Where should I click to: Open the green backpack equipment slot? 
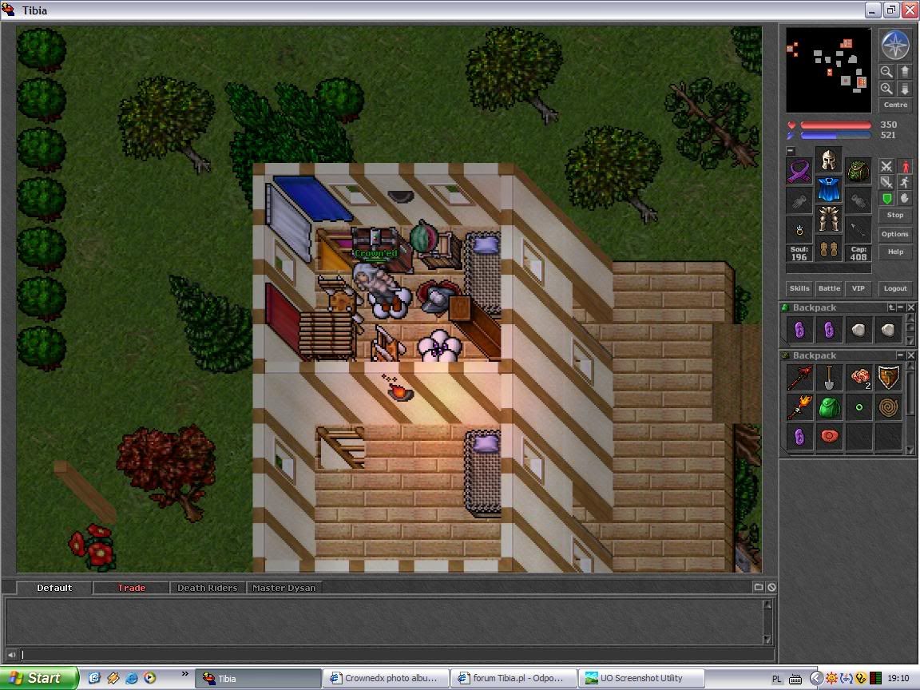(x=859, y=172)
